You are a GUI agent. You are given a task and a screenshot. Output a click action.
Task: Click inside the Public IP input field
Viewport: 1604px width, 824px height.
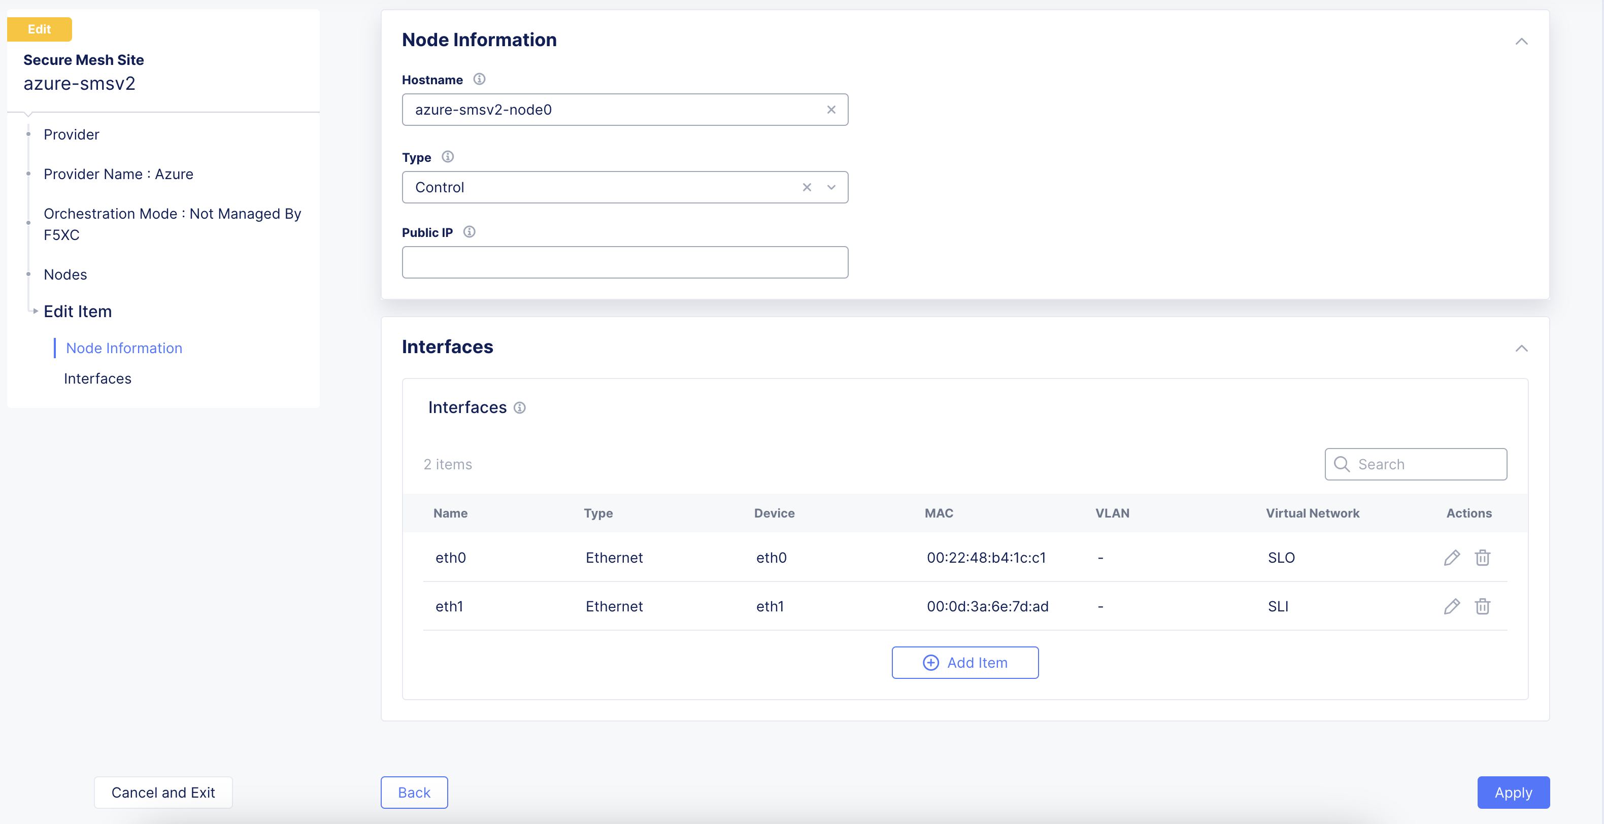[x=624, y=262]
